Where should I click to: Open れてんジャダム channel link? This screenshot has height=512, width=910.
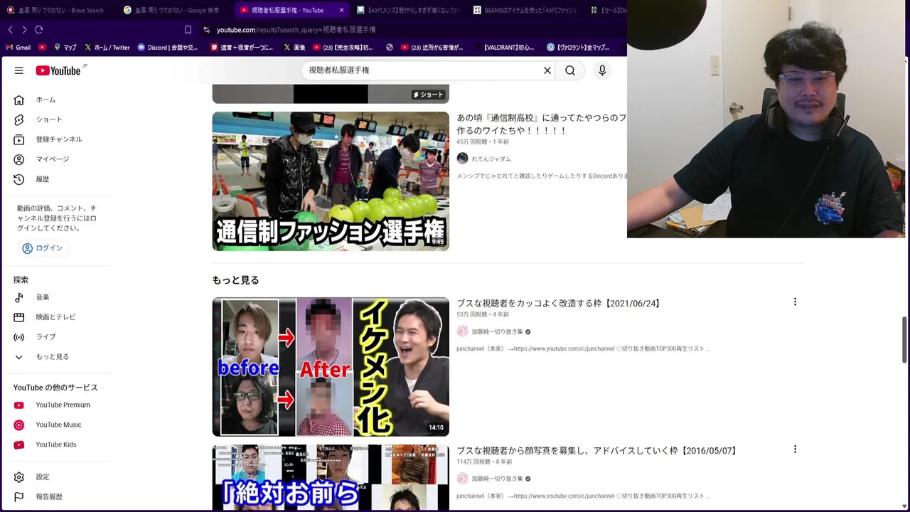491,159
